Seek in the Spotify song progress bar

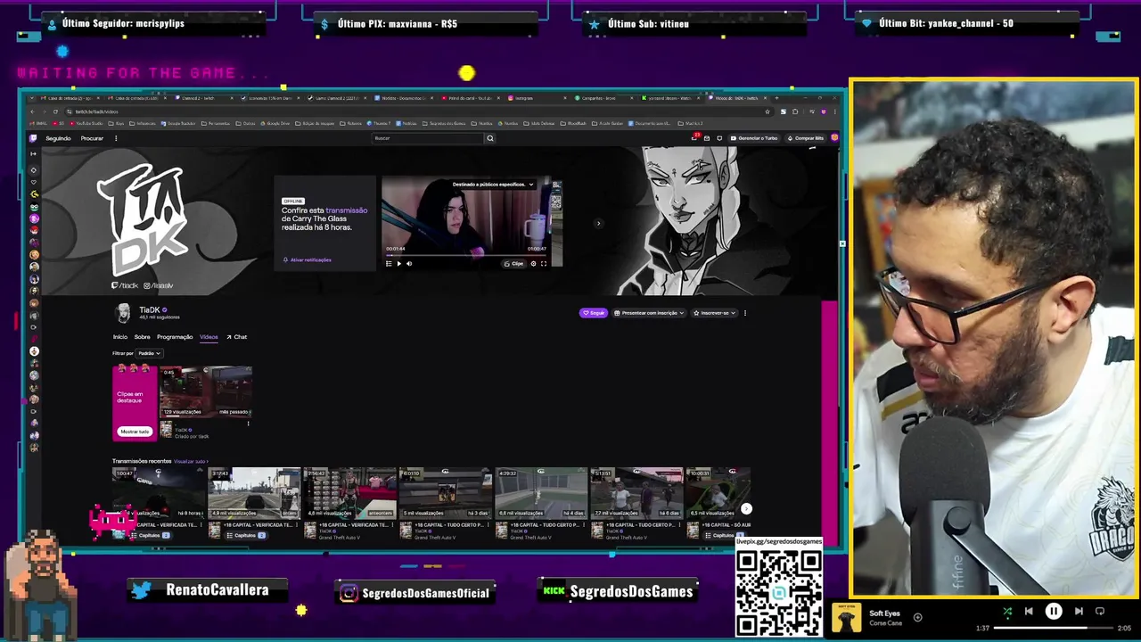(1053, 628)
